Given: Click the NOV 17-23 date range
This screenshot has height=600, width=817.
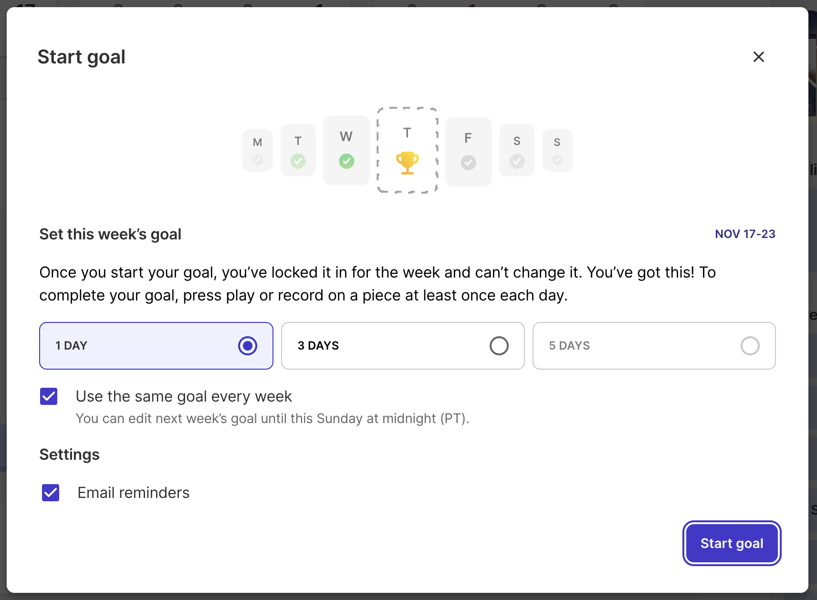Looking at the screenshot, I should tap(744, 234).
